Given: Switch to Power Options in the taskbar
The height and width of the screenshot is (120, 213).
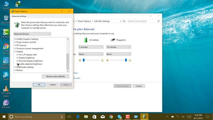Looking at the screenshot, I should pos(144,117).
